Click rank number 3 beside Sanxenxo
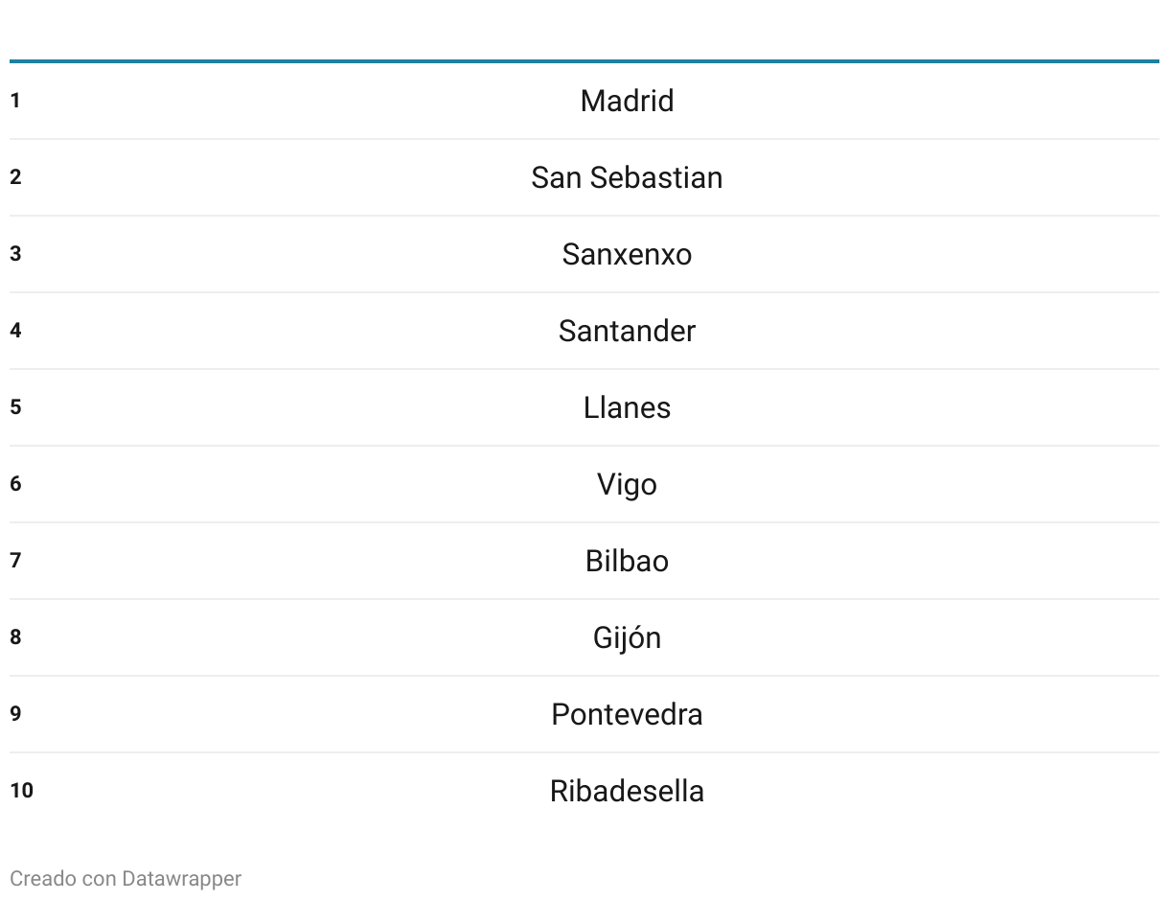 pyautogui.click(x=15, y=254)
